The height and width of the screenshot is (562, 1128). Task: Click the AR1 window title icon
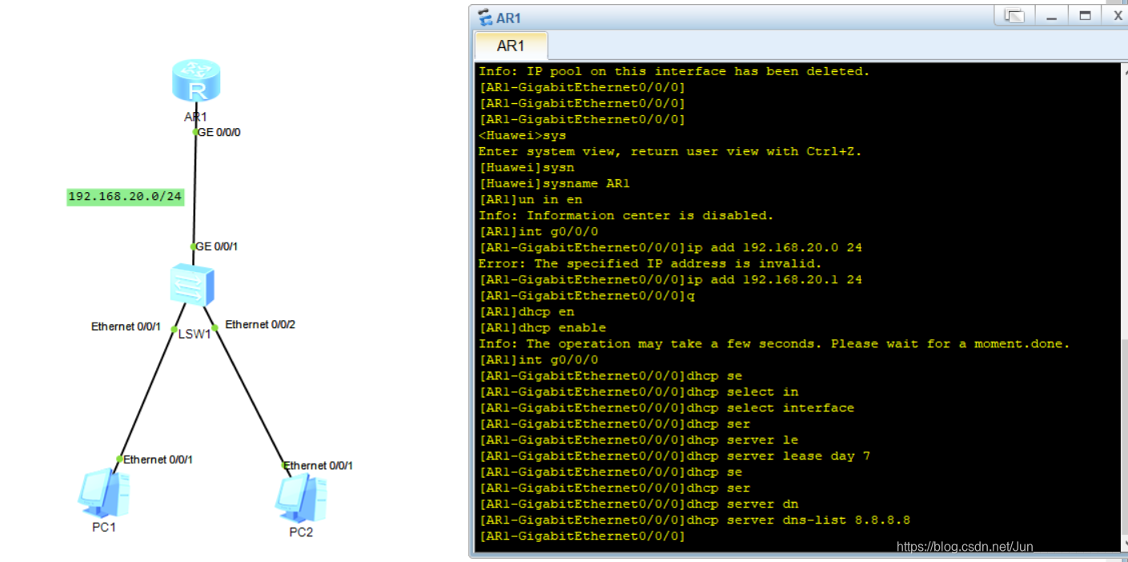[x=485, y=18]
